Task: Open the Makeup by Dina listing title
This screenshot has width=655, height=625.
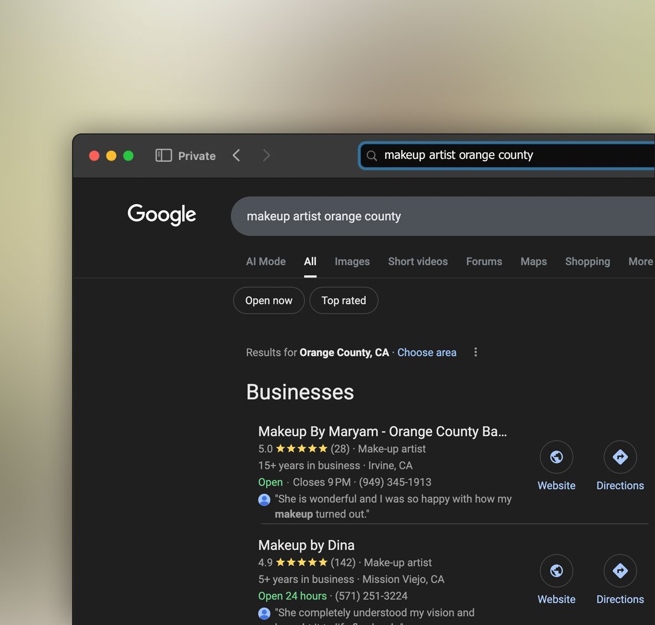Action: pos(306,545)
